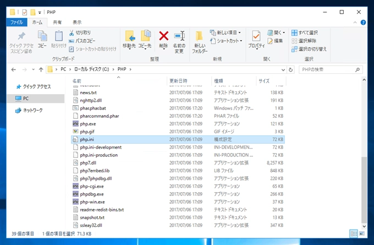Click PC breadcrumb in address bar
Viewport: 374px width, 245px height.
tap(63, 69)
